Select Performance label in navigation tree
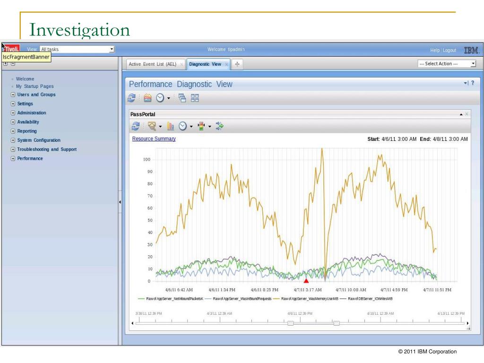Image resolution: width=484 pixels, height=363 pixels. pos(30,158)
